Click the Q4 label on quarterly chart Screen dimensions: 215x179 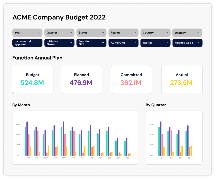click(189, 158)
